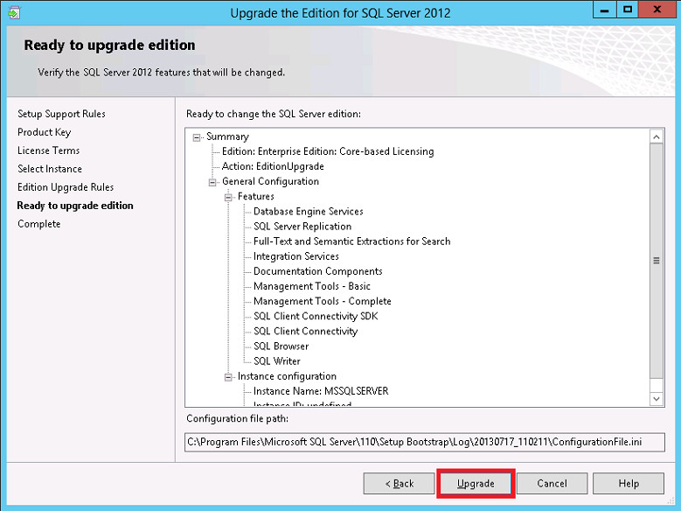681x511 pixels.
Task: Select SQL Client Connectivity SDK feature
Action: click(316, 316)
